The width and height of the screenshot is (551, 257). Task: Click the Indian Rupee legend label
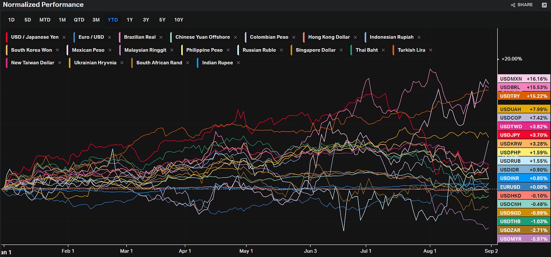(x=218, y=63)
